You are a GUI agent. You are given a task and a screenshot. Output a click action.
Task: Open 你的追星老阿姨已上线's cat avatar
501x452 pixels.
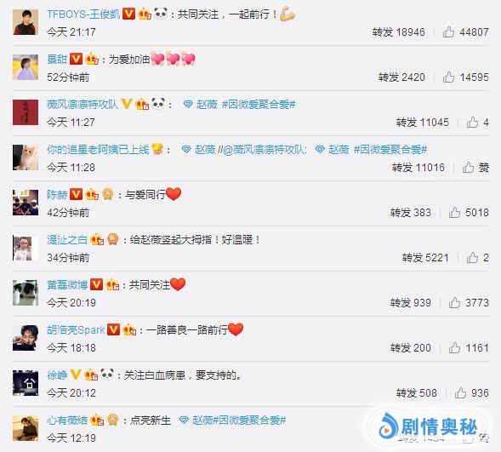click(x=26, y=157)
